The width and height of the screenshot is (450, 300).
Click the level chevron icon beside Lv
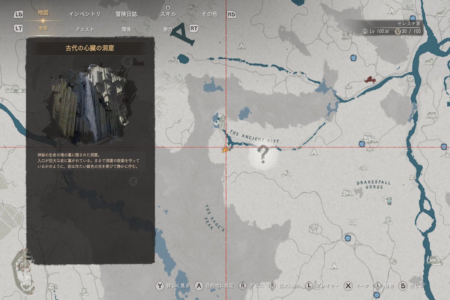pyautogui.click(x=364, y=32)
